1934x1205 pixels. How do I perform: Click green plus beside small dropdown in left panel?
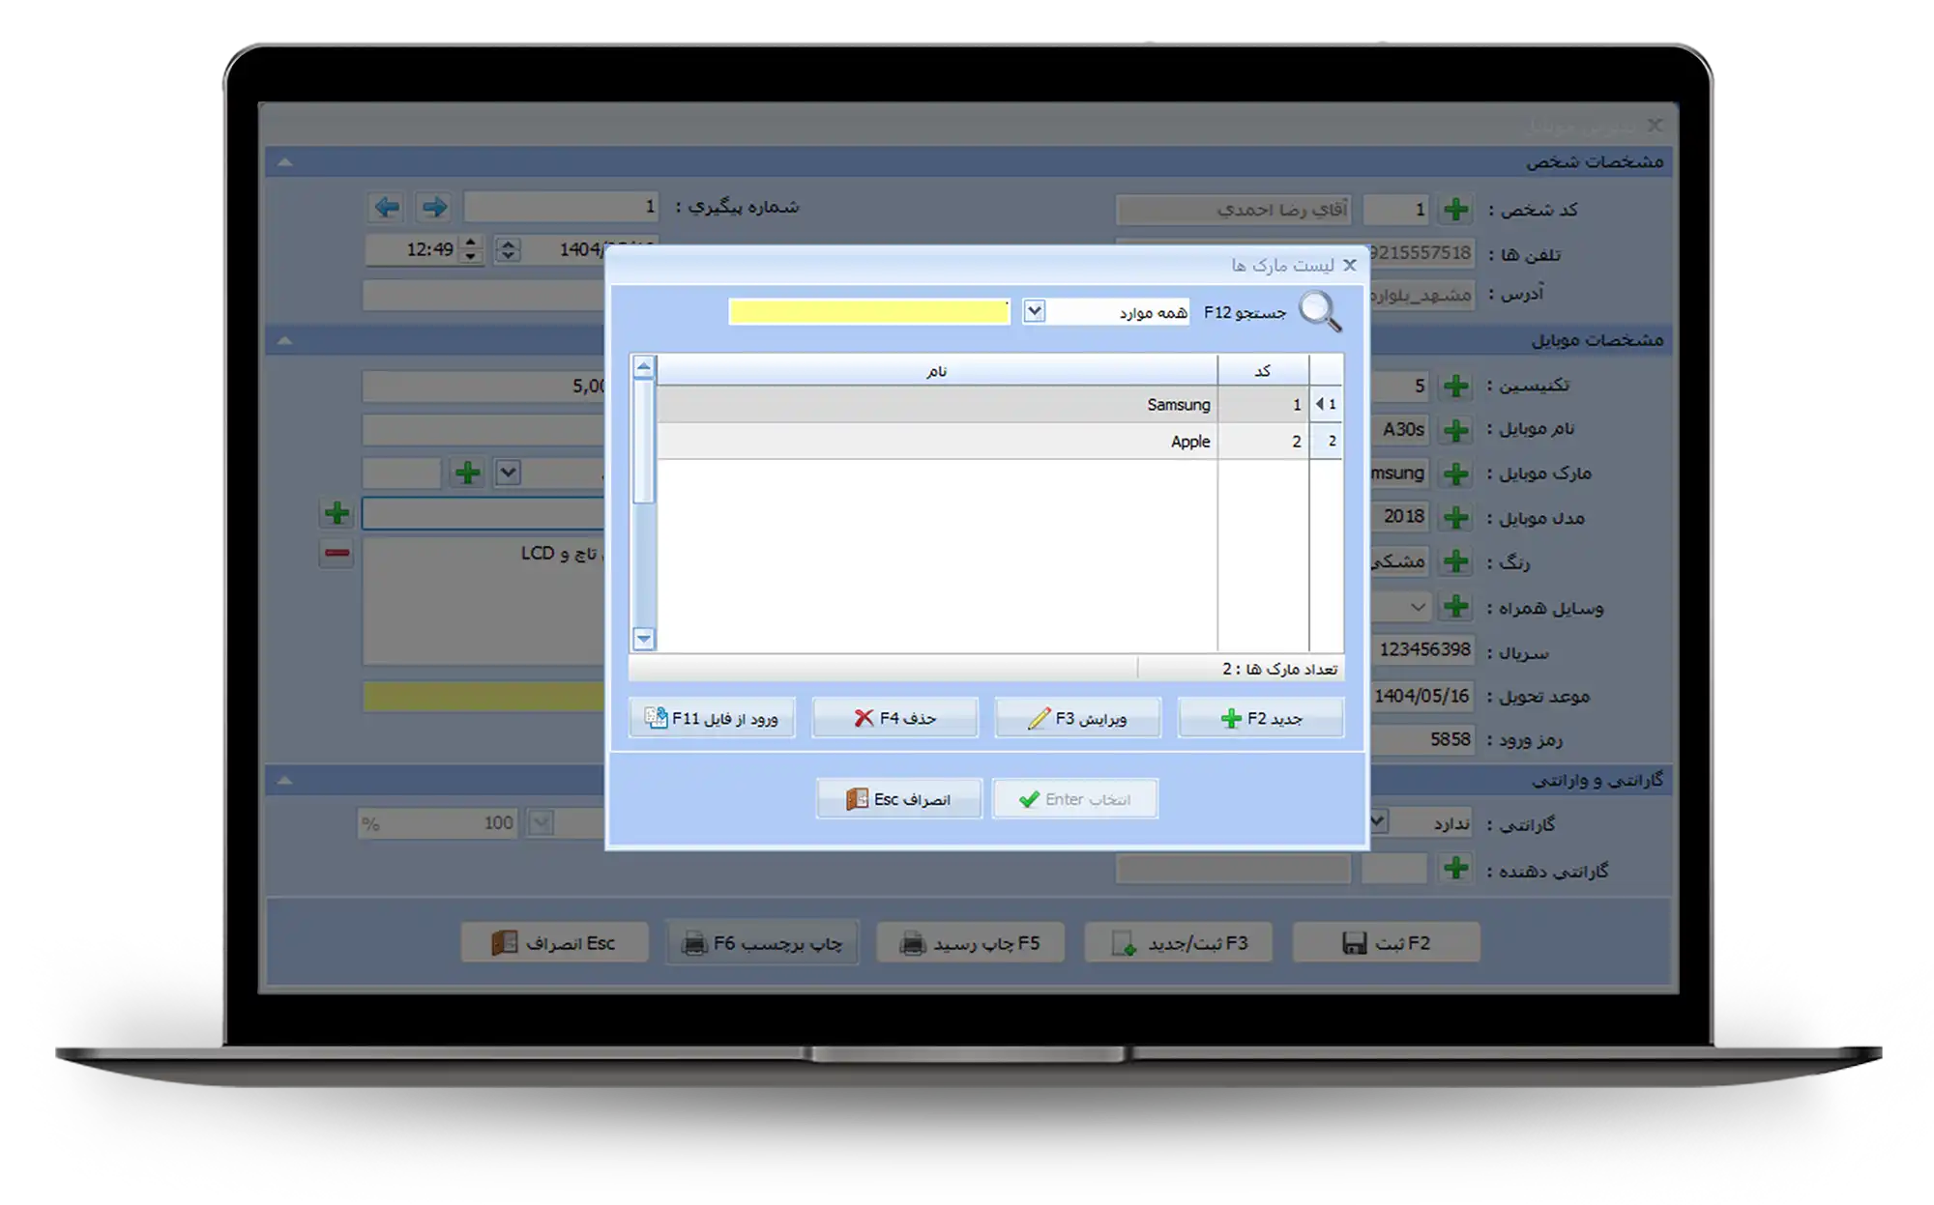(468, 473)
